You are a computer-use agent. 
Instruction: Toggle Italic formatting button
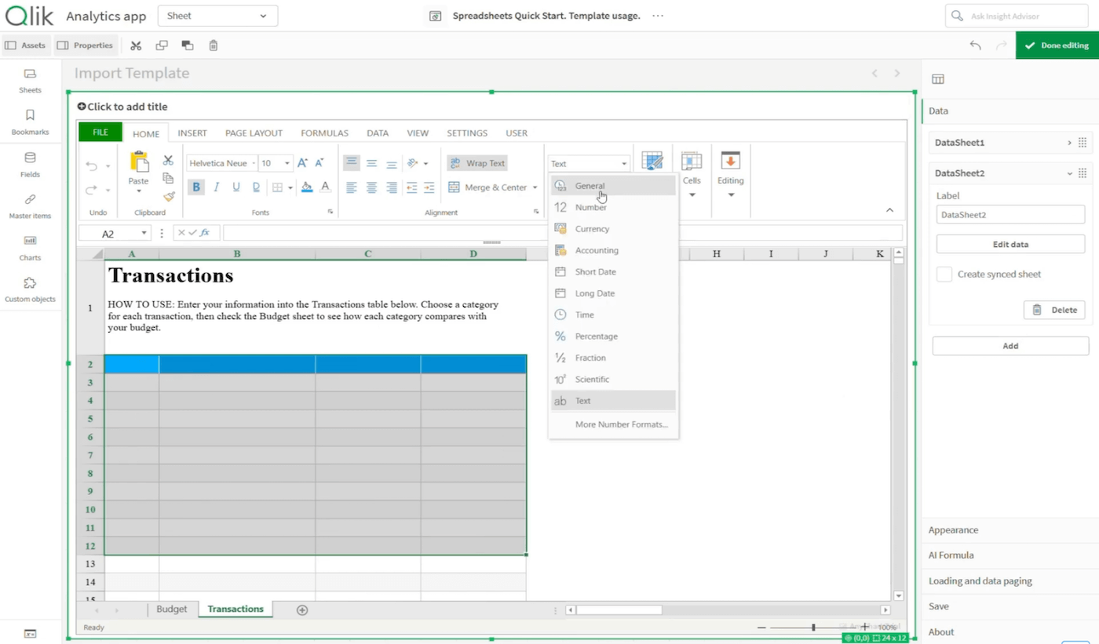(x=216, y=187)
